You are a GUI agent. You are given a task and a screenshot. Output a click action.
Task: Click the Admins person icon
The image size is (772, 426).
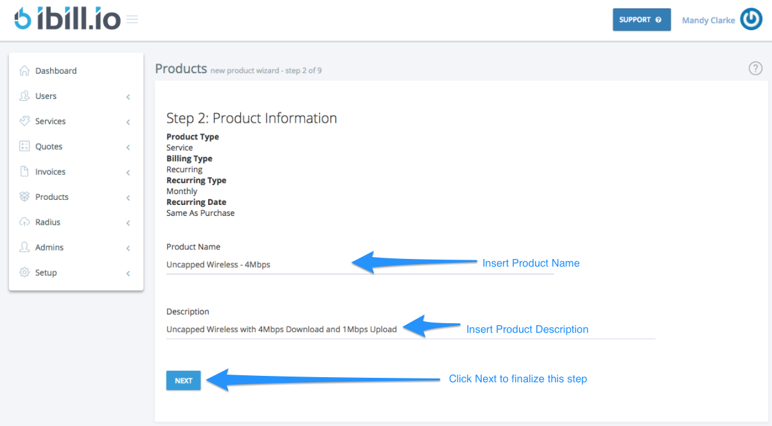click(24, 247)
